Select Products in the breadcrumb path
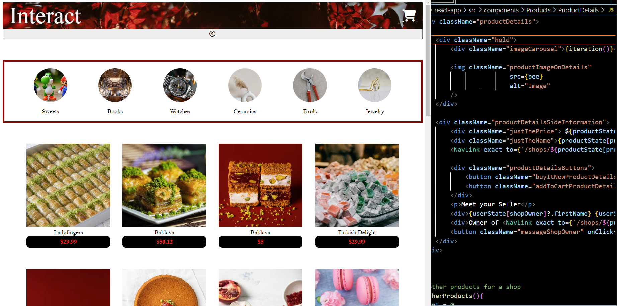 (538, 10)
